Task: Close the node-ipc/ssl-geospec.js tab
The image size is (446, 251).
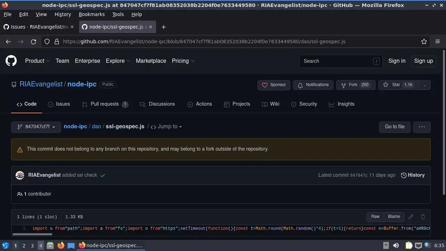Action: 150,27
